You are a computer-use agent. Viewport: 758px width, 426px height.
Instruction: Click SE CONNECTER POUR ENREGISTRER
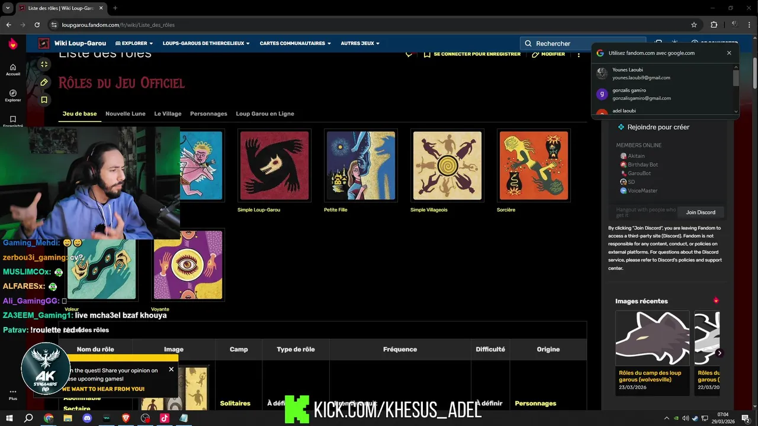(472, 54)
